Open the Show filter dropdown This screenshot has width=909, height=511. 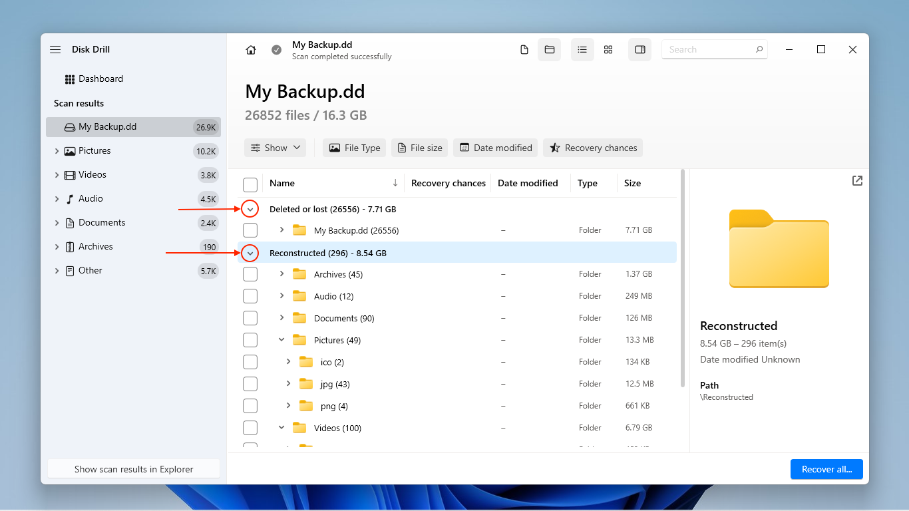tap(275, 147)
